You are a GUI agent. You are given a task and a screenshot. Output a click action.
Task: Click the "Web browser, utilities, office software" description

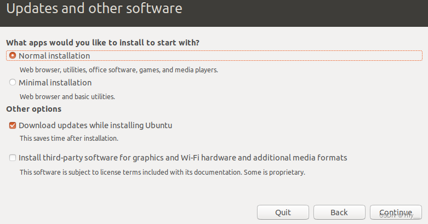[x=119, y=70]
